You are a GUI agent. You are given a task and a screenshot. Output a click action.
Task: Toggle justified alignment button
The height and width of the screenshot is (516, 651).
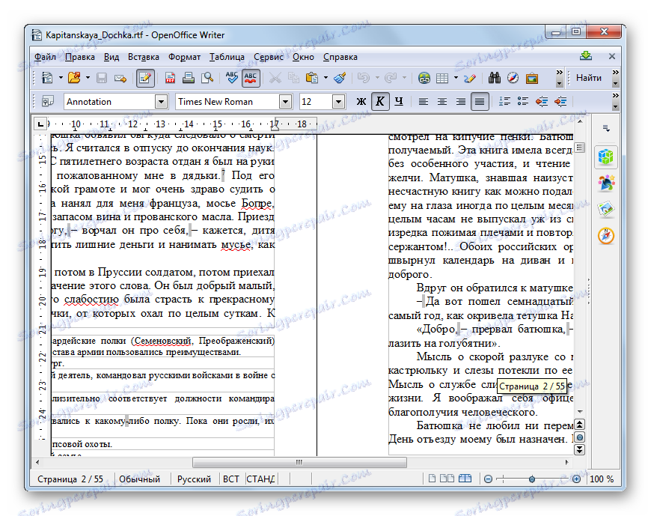(480, 102)
